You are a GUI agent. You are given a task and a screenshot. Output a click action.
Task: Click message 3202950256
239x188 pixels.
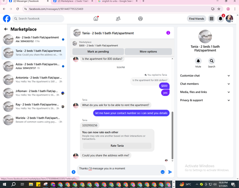tap(90, 125)
